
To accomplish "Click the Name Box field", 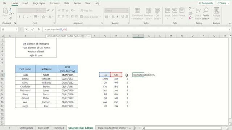I will pos(8,30).
